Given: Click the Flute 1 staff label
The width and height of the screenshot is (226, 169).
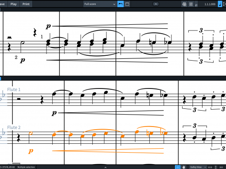Looking at the screenshot, I should 14,89.
